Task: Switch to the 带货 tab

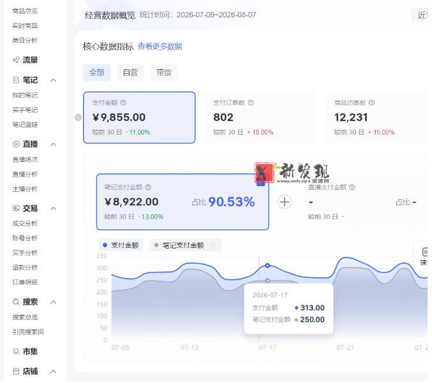Action: click(164, 73)
